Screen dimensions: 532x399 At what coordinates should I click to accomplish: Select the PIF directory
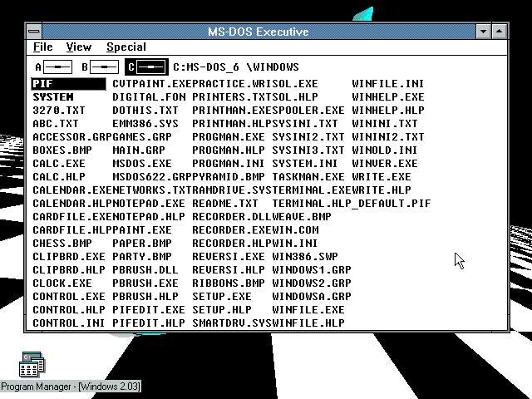pyautogui.click(x=68, y=84)
